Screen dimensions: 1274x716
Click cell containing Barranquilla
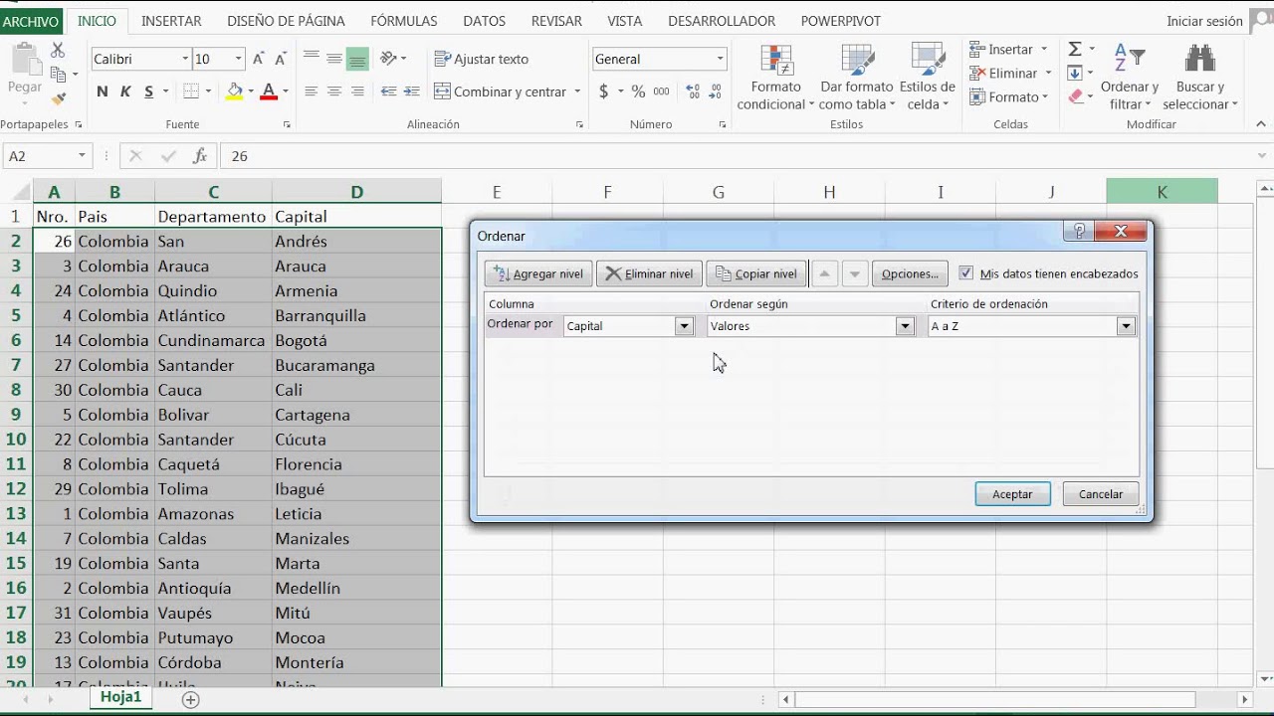click(356, 315)
